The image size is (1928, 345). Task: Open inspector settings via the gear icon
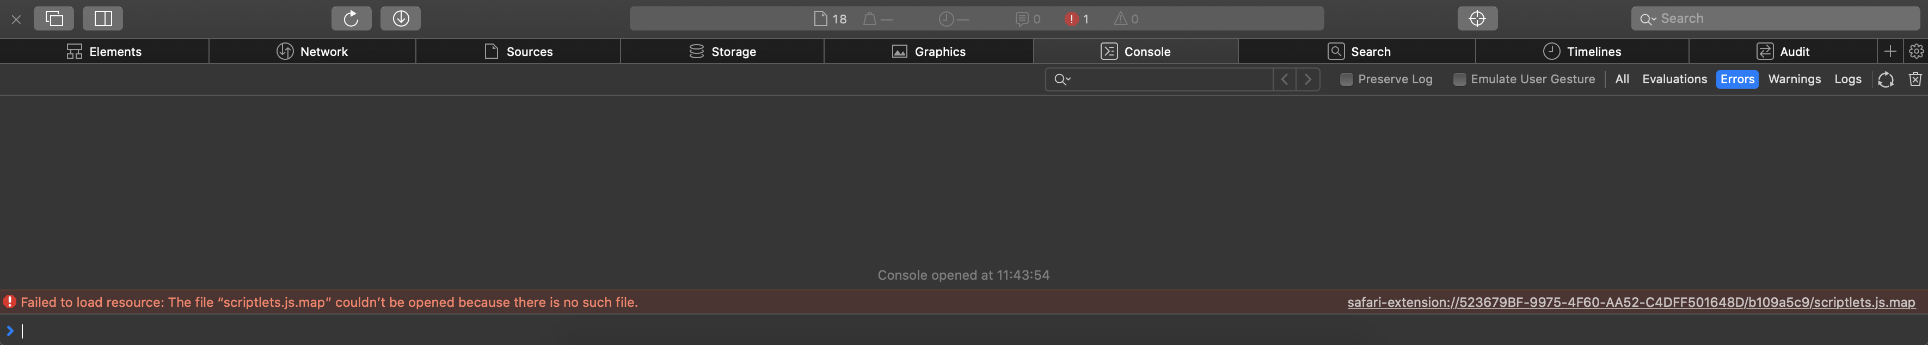point(1915,51)
